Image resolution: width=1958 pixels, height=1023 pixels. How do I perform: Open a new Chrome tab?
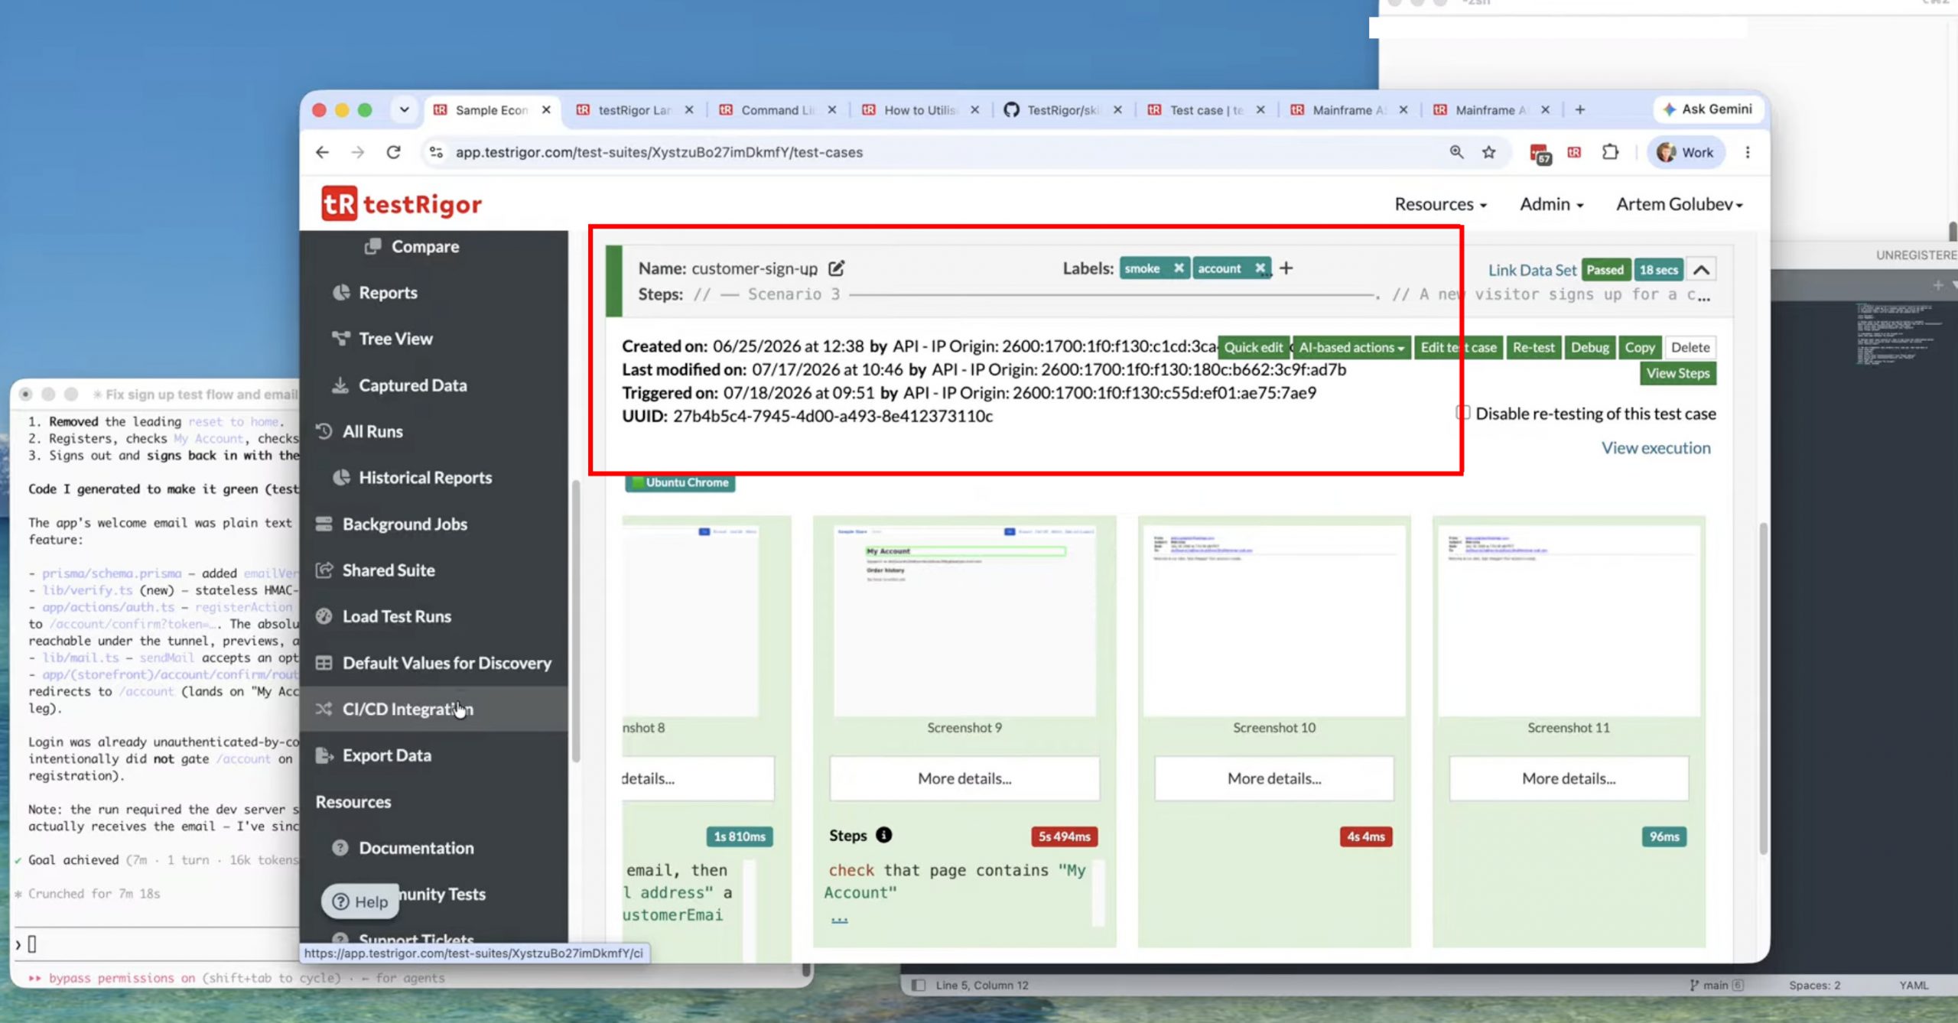click(x=1579, y=110)
